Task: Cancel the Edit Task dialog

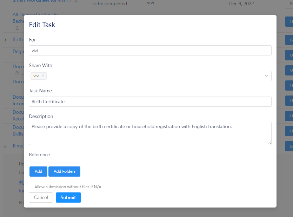Action: coord(41,197)
